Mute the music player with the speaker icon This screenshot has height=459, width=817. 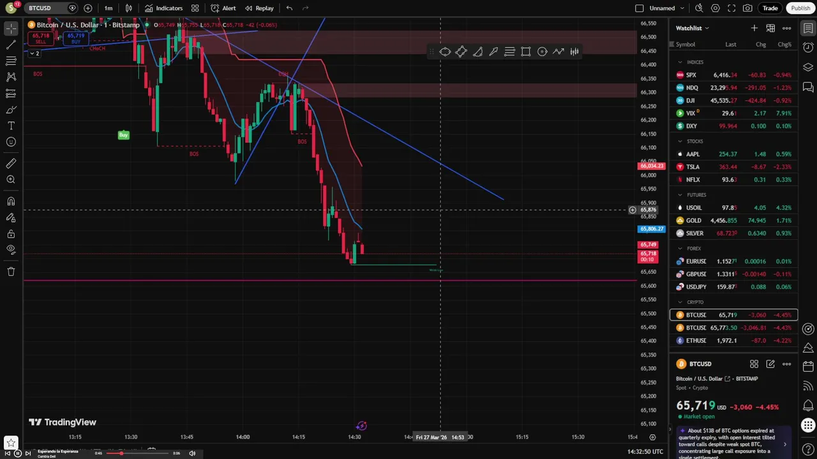point(192,453)
